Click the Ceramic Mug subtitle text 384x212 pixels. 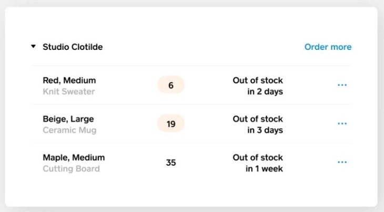point(69,130)
